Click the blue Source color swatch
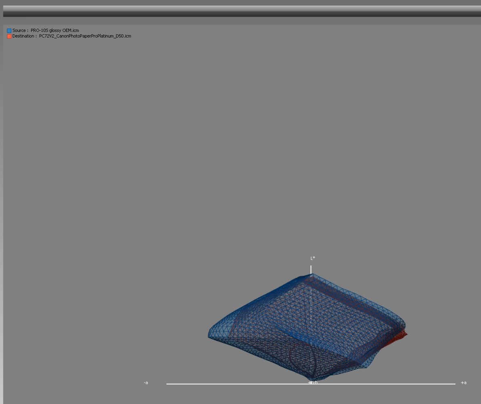Viewport: 481px width, 404px height. [x=9, y=31]
